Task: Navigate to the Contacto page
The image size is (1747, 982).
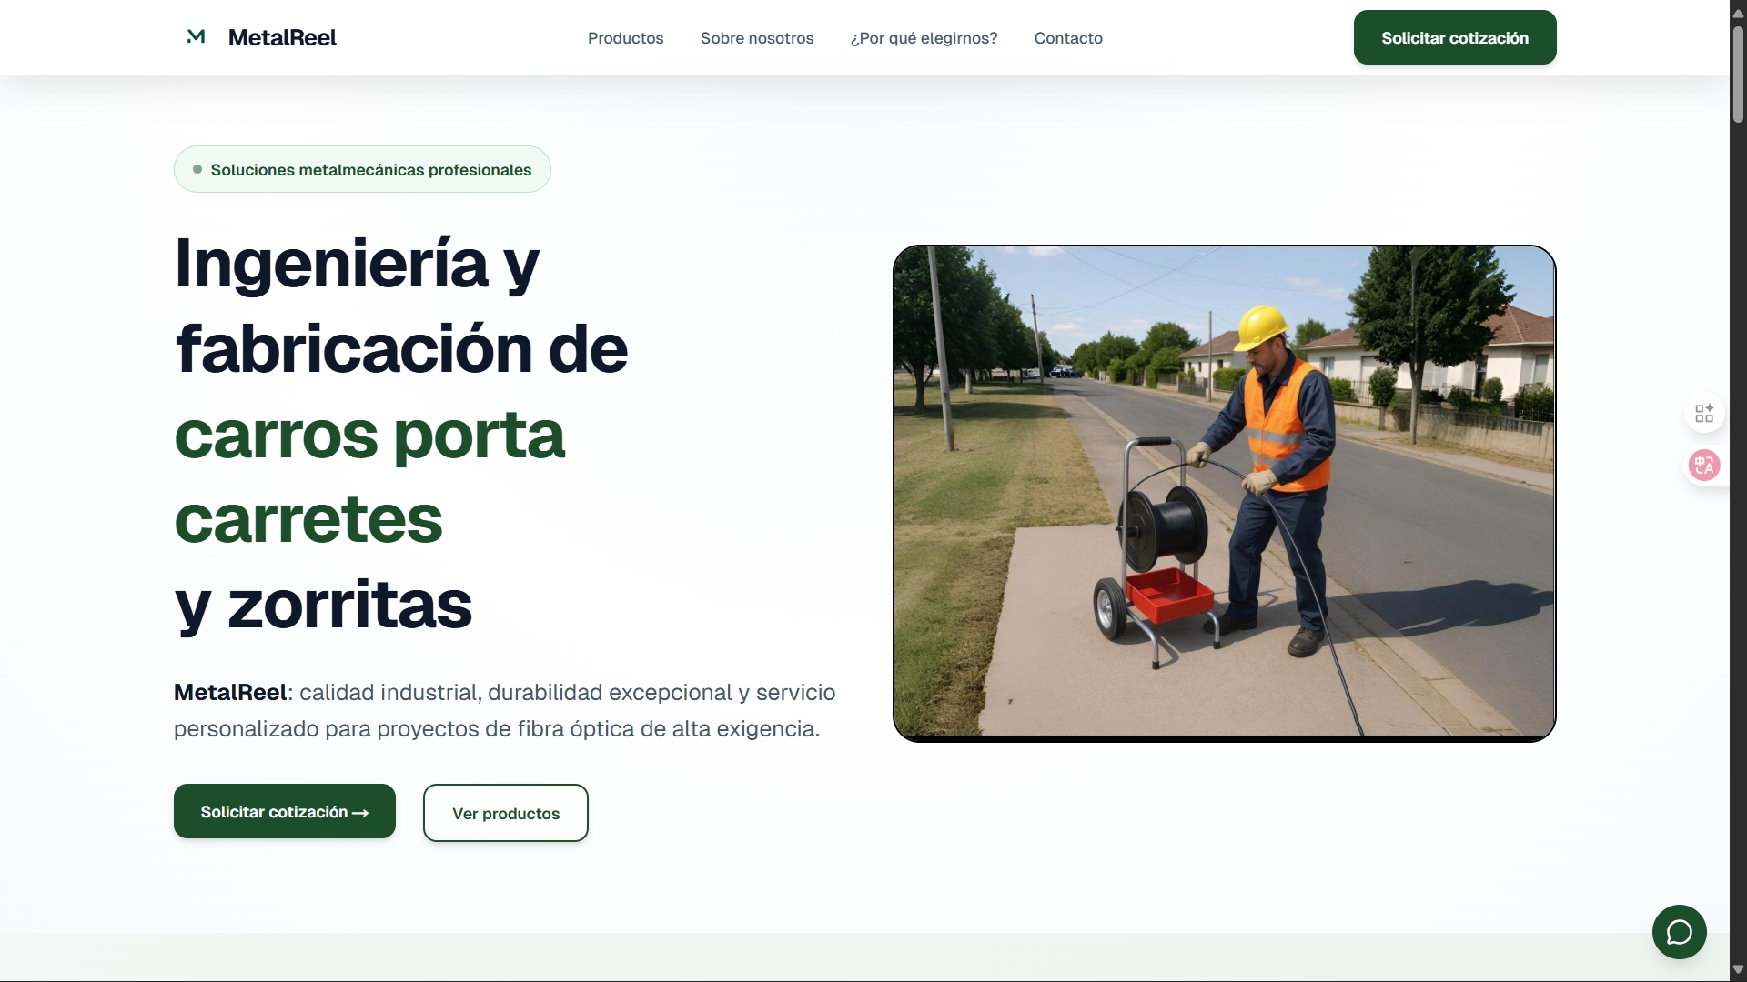Action: (1067, 38)
